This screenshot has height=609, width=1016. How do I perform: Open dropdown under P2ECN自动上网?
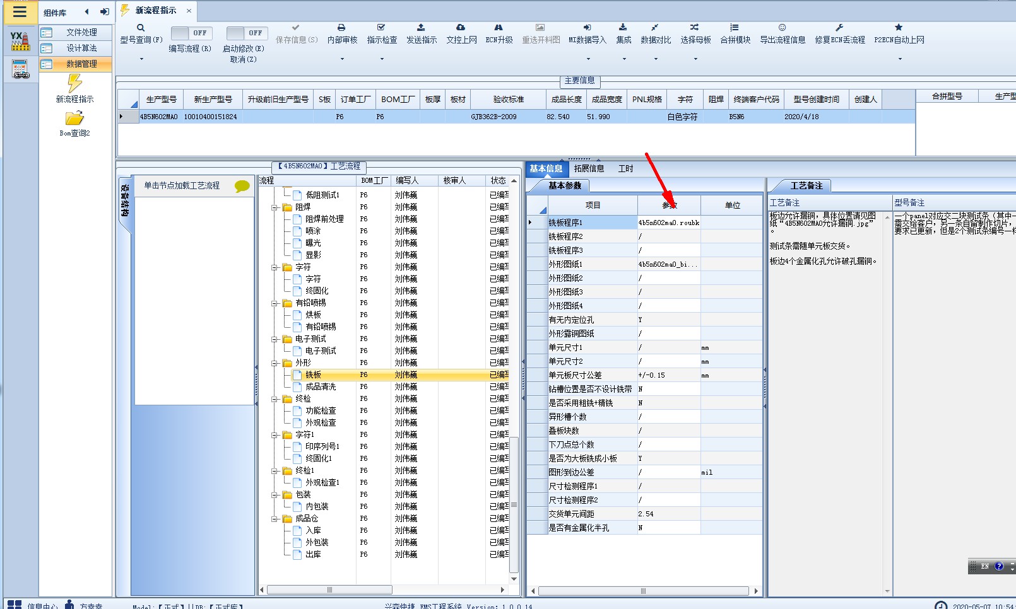click(x=900, y=59)
